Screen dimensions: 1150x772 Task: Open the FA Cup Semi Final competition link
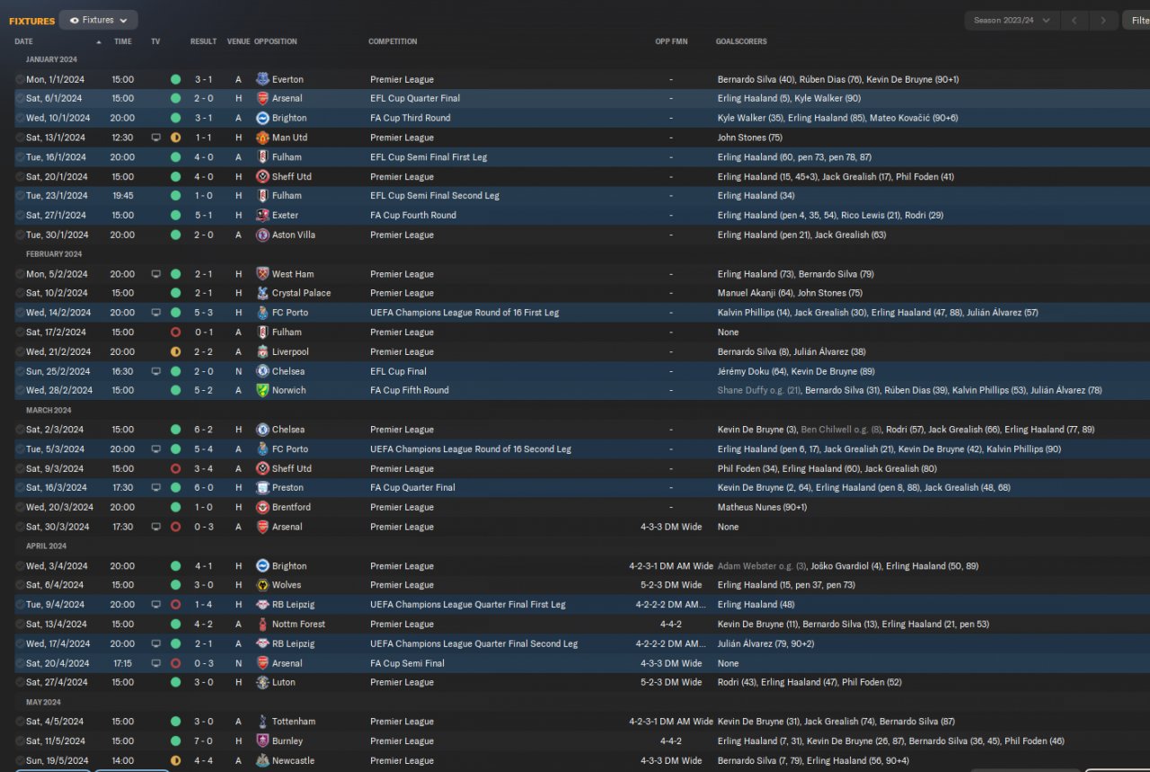coord(409,663)
